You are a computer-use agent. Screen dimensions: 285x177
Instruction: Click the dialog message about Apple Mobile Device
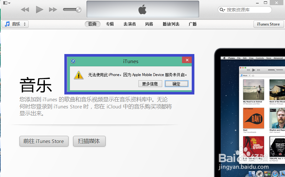coord(137,75)
